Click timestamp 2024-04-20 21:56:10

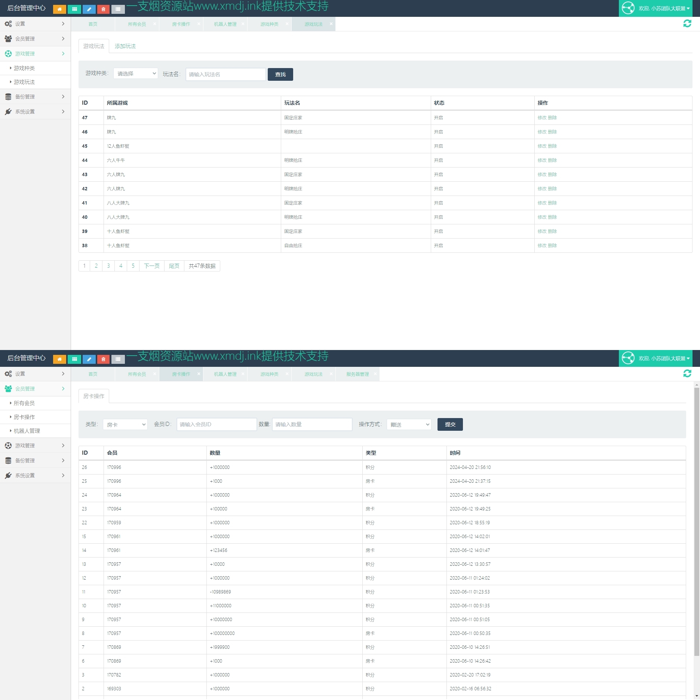pyautogui.click(x=470, y=467)
